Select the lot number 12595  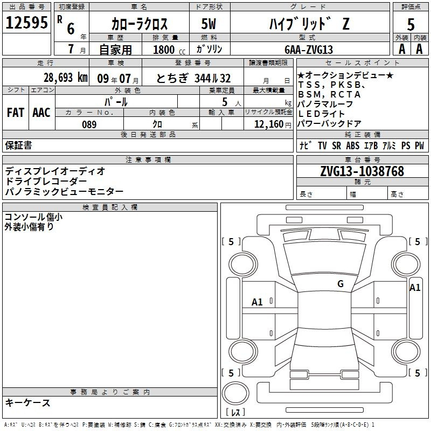(27, 23)
